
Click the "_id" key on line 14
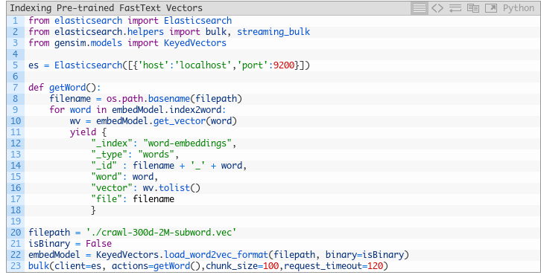104,166
